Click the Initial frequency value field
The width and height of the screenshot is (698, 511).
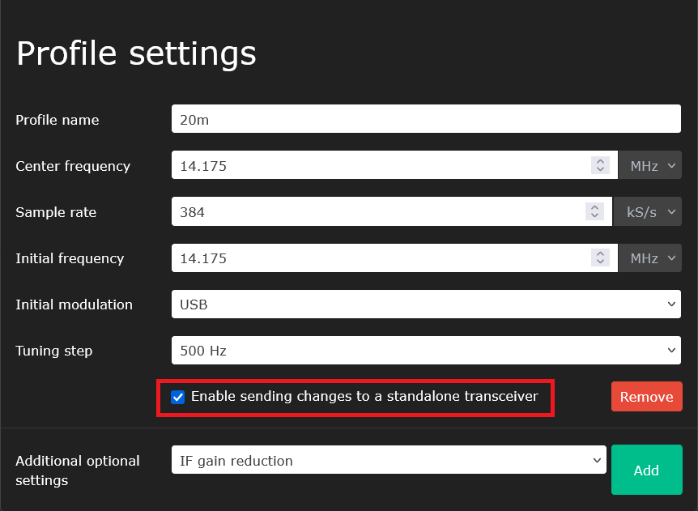381,258
